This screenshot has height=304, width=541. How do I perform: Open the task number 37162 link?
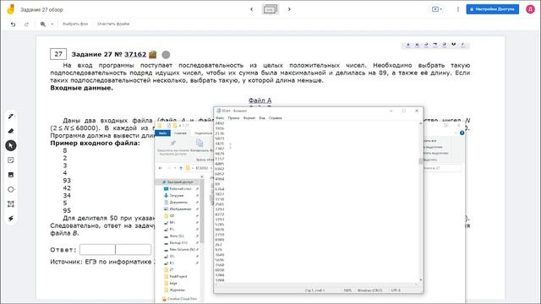[x=135, y=54]
